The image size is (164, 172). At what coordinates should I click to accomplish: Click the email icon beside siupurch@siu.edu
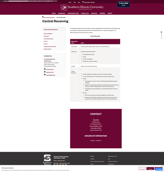[45, 75]
